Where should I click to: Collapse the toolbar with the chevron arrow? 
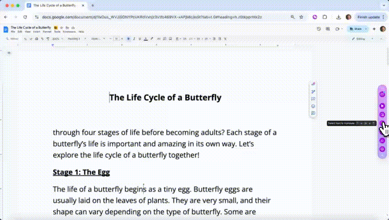click(x=381, y=39)
